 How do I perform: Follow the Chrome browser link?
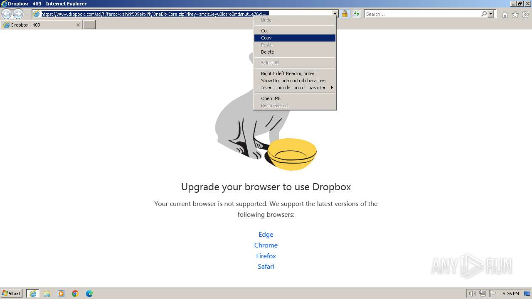click(x=266, y=245)
